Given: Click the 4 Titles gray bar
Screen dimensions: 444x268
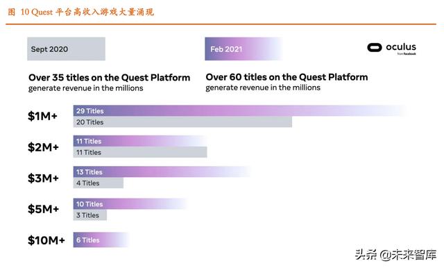Looking at the screenshot, I should coord(99,183).
